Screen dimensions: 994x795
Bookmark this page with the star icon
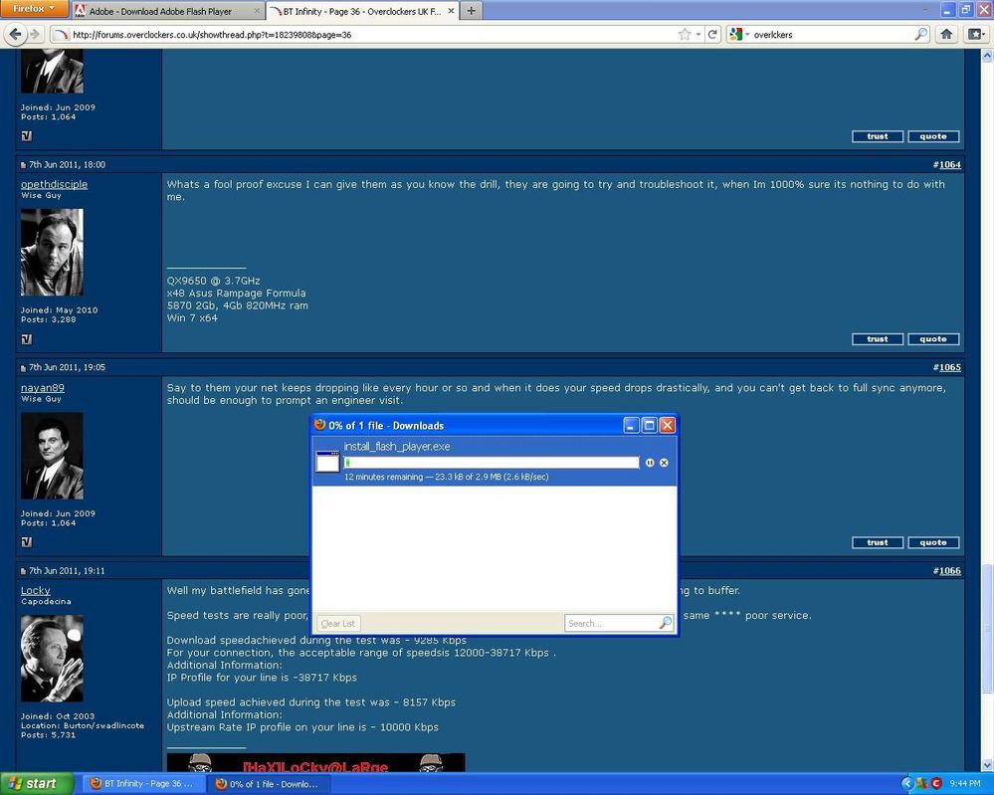[685, 34]
